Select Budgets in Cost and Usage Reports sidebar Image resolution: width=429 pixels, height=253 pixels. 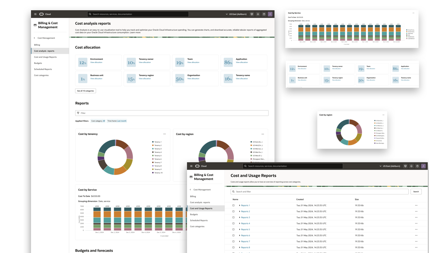[194, 214]
